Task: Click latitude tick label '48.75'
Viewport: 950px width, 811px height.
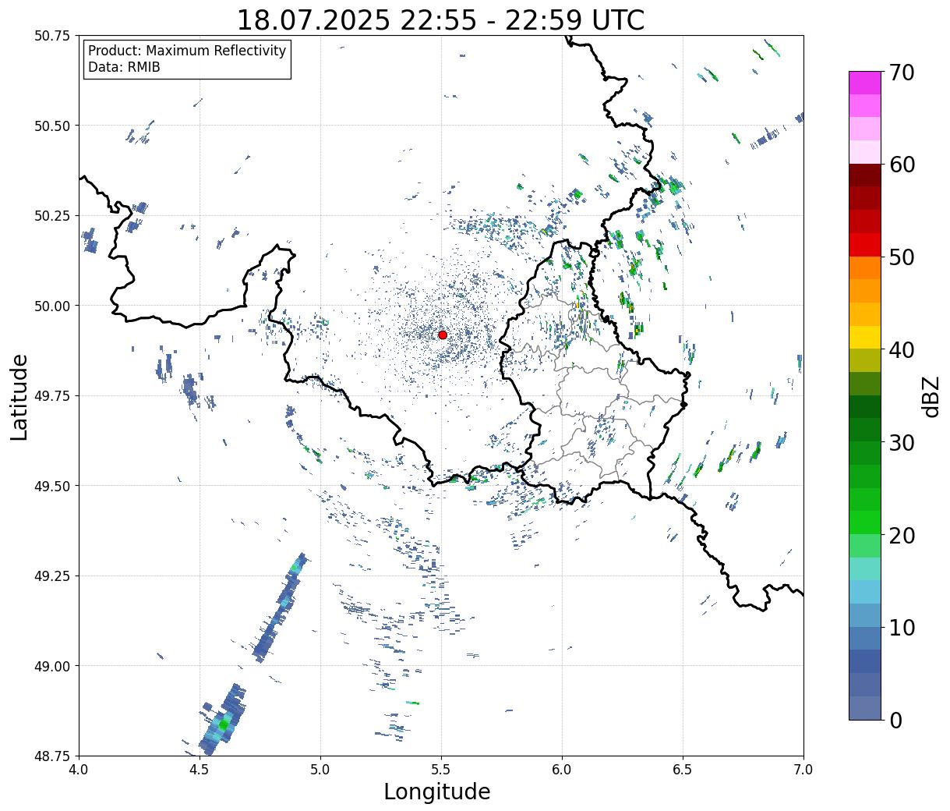Action: [x=52, y=756]
